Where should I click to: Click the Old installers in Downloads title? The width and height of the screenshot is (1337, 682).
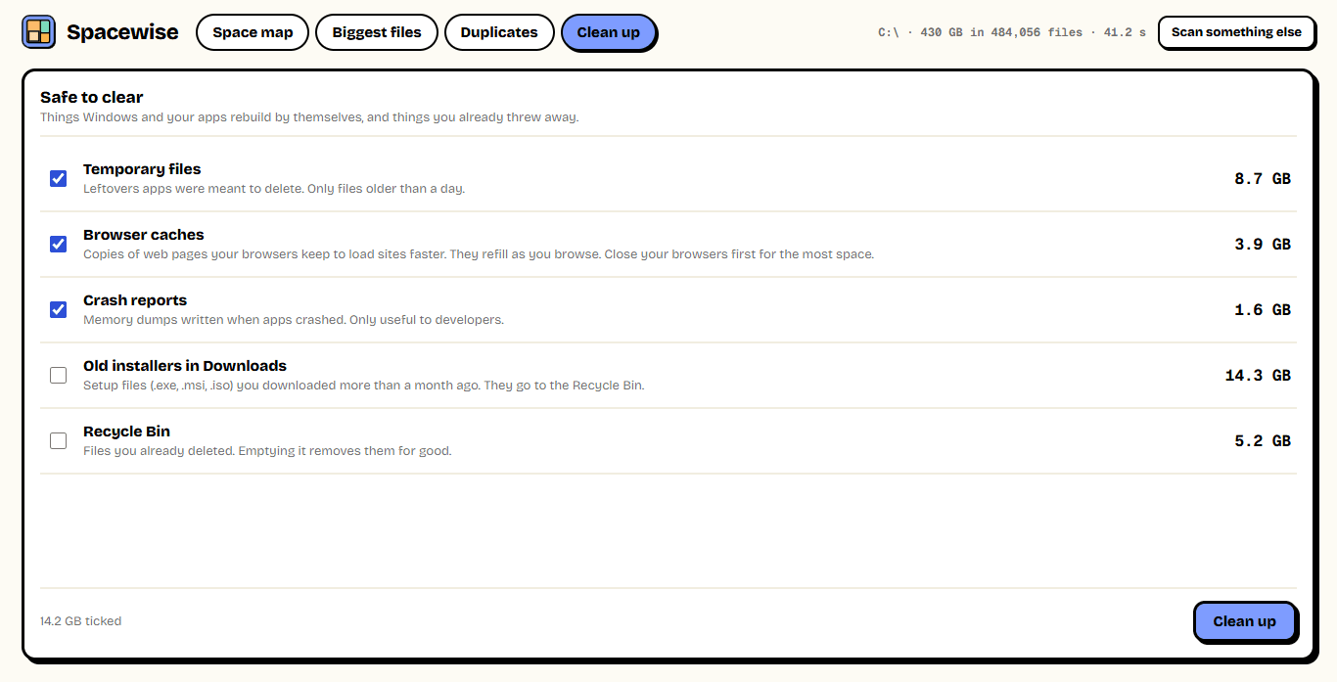[x=185, y=366]
